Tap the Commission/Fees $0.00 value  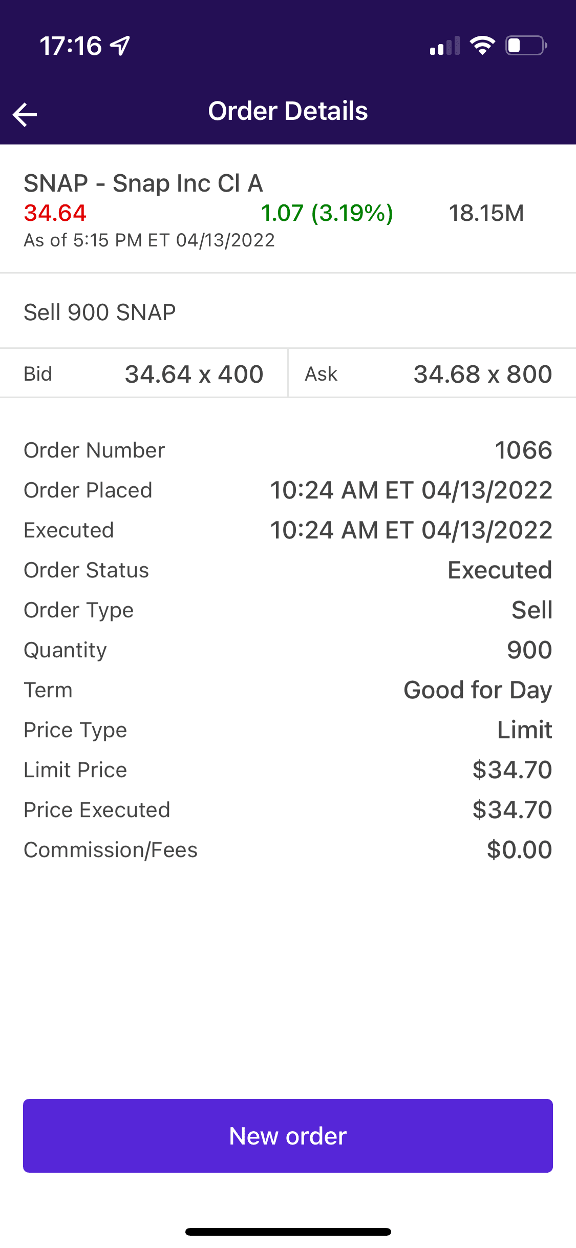coord(519,850)
